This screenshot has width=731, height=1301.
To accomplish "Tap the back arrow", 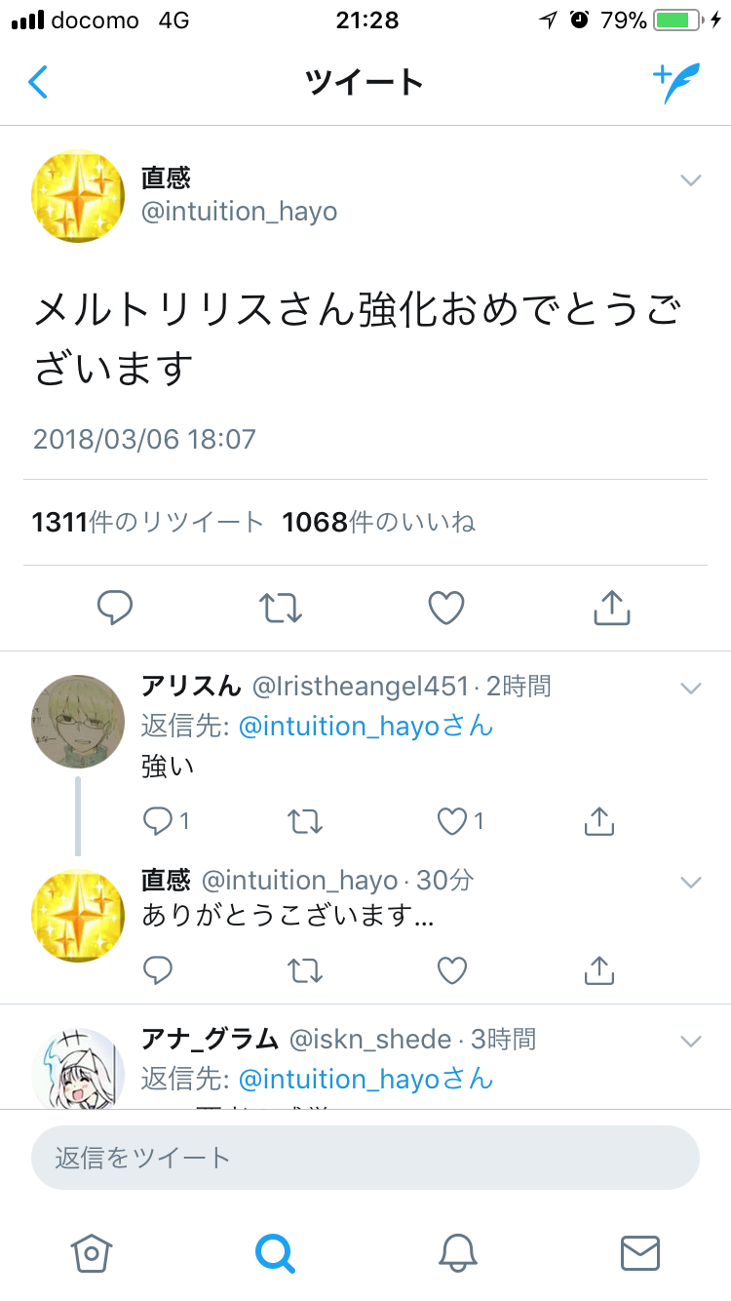I will tap(38, 83).
